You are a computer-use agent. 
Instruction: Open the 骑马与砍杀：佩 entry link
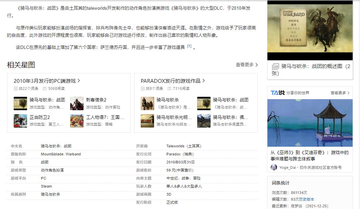coord(231,117)
